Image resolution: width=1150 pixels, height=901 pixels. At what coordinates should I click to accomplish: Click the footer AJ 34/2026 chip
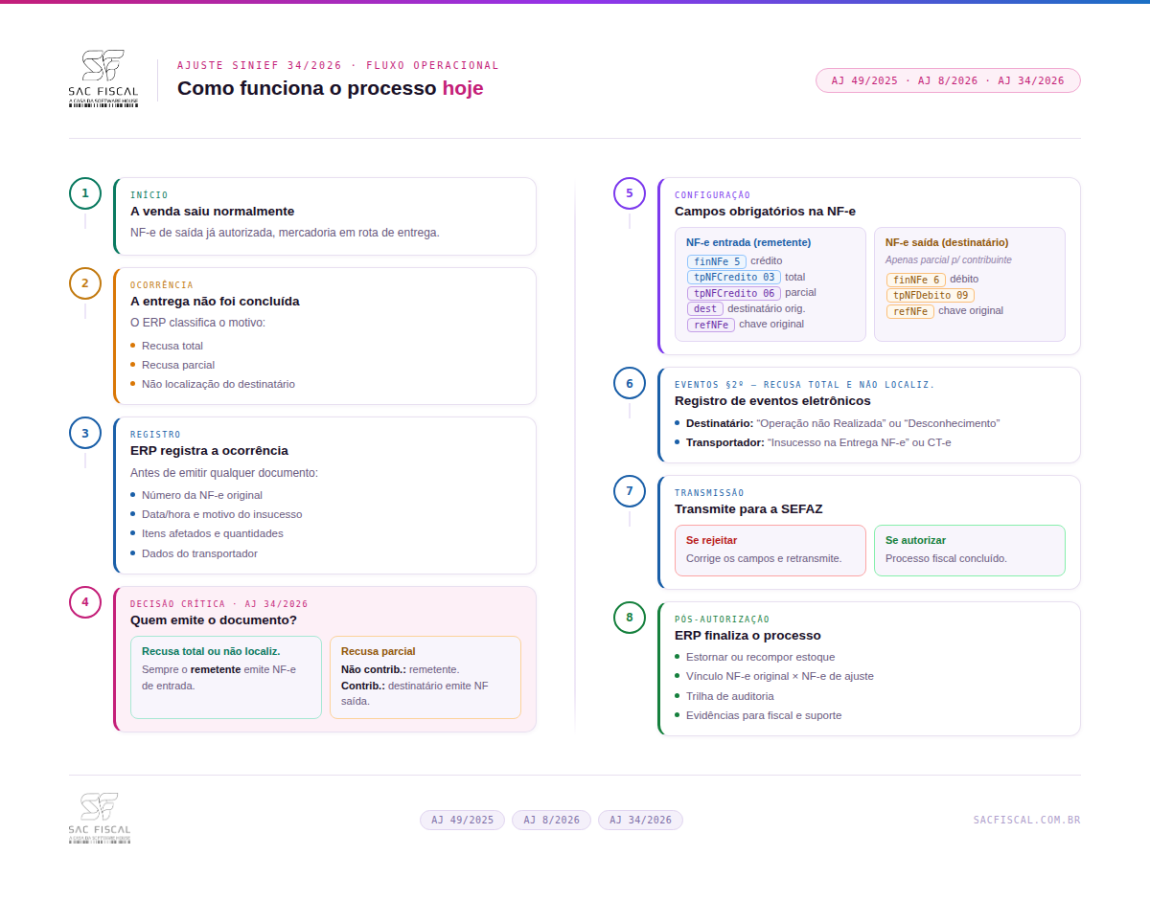(640, 820)
